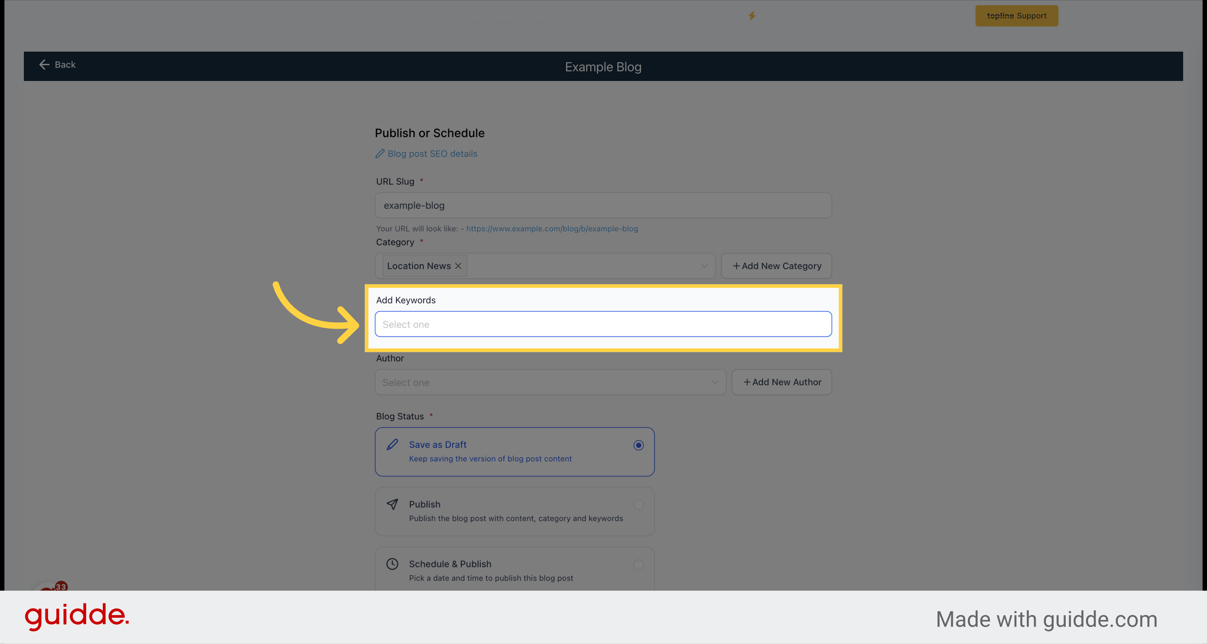The image size is (1207, 644).
Task: Click Publish or Schedule heading
Action: pos(430,133)
